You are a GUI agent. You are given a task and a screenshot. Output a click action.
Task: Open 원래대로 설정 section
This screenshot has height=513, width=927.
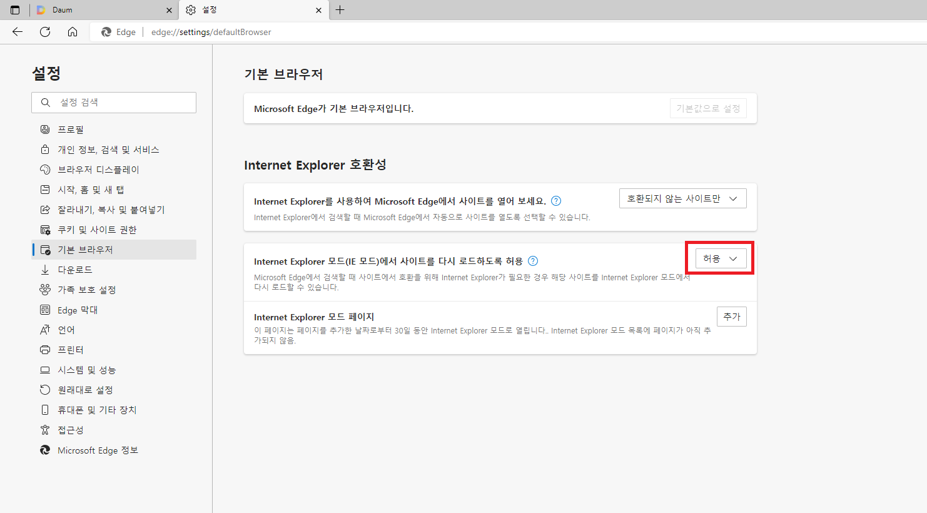pos(114,390)
